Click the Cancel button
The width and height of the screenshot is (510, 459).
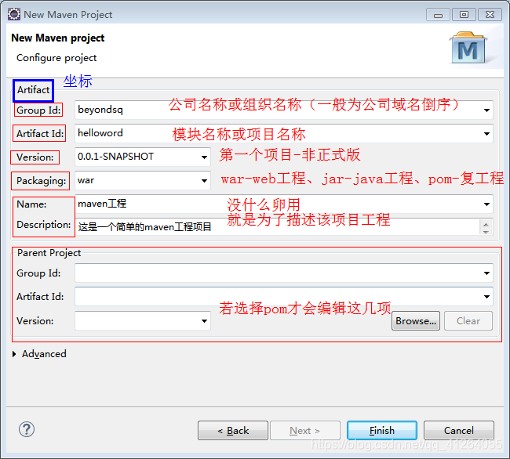point(459,431)
